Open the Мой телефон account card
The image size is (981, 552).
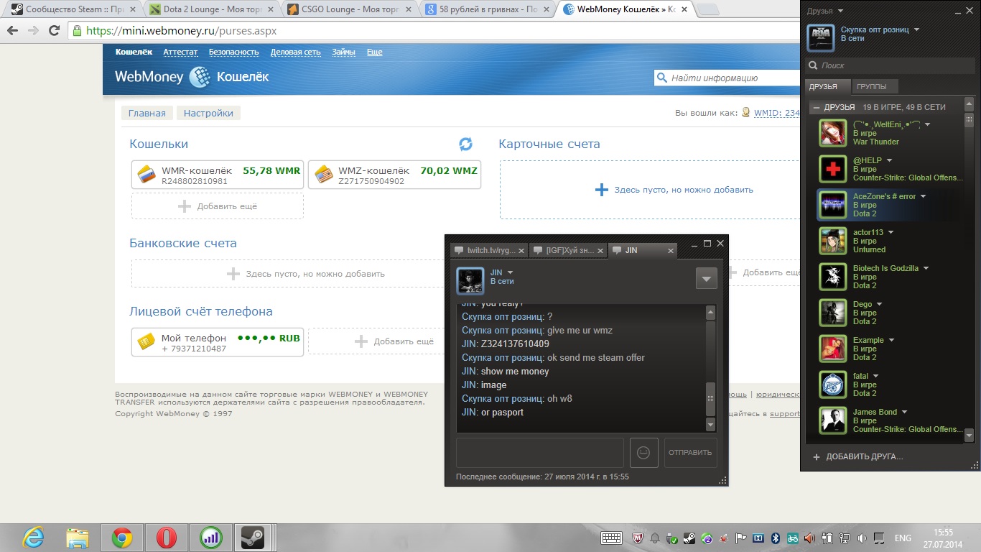(x=218, y=342)
